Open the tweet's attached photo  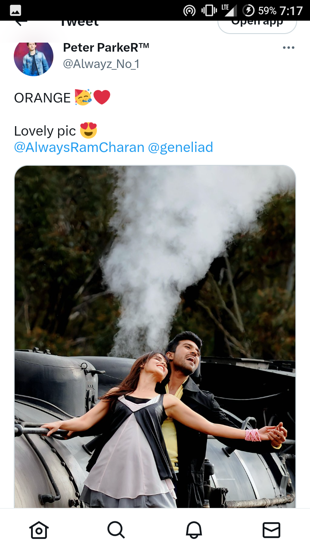[155, 337]
